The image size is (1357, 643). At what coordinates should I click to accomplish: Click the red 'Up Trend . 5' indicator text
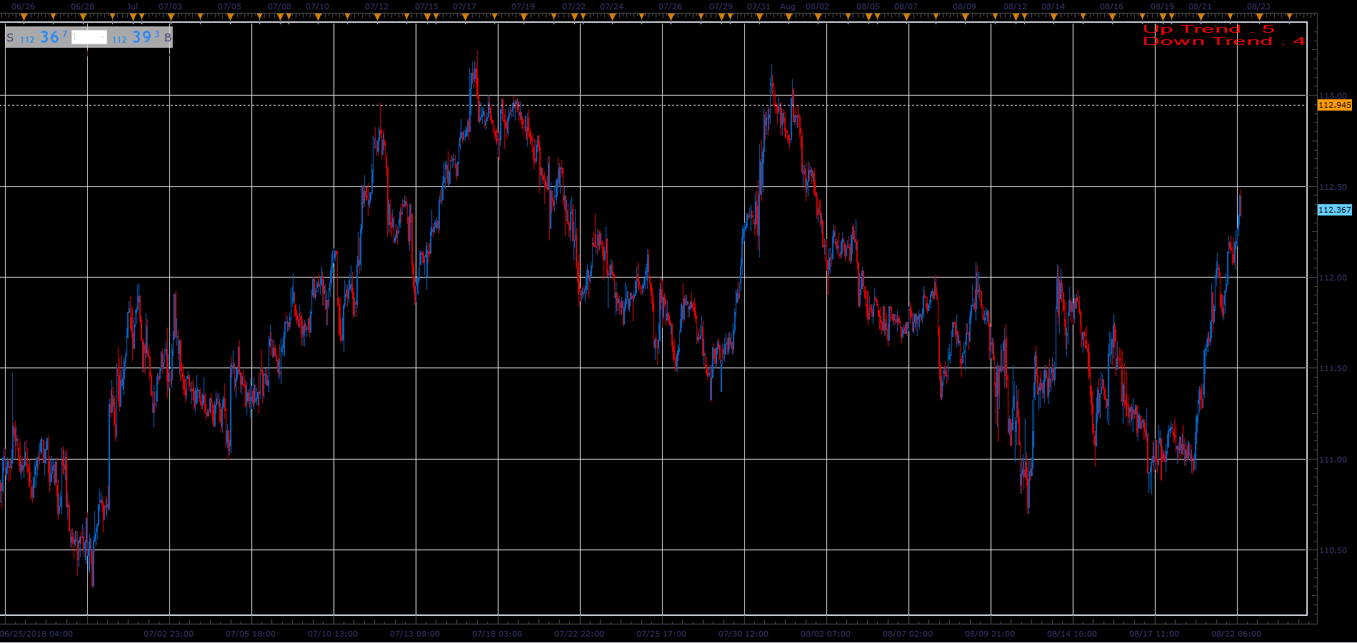[1208, 29]
